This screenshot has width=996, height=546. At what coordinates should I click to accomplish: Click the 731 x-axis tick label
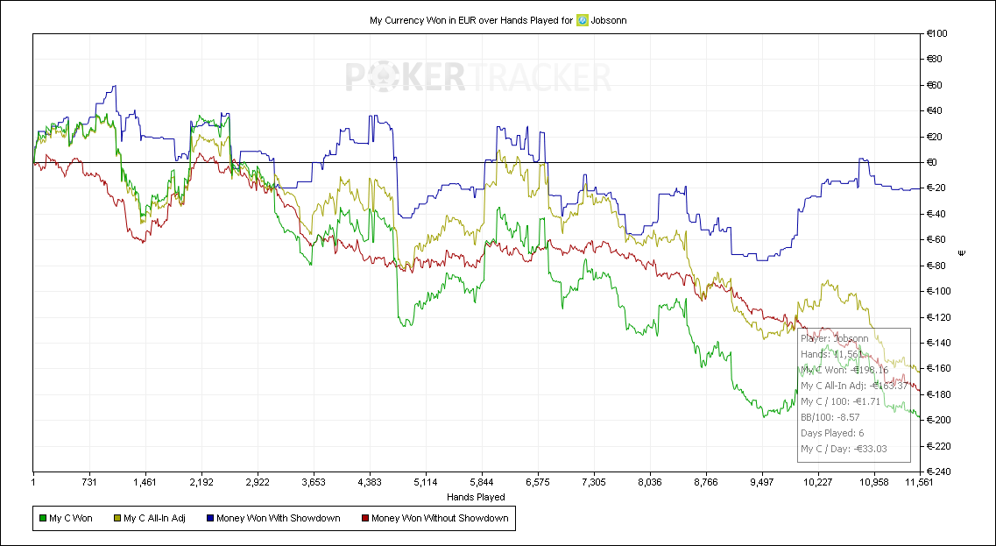click(89, 482)
